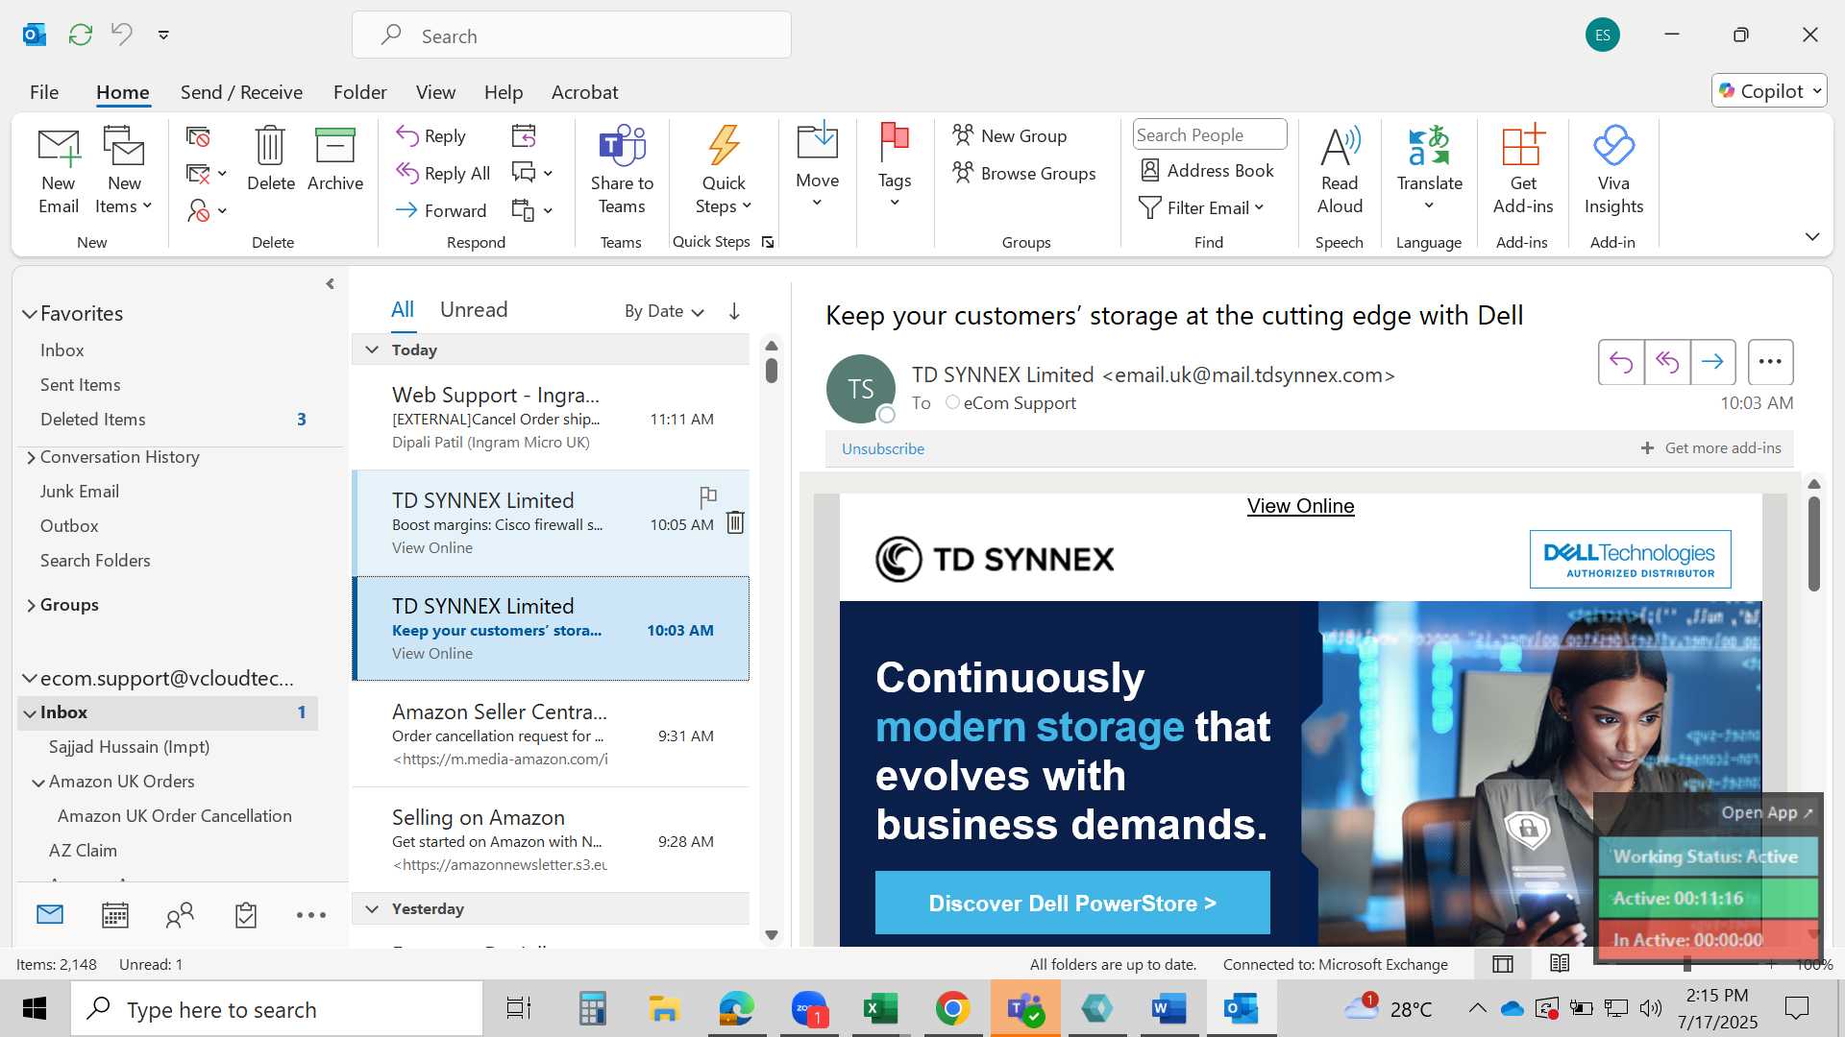Click the Ignore conversation icon

tap(198, 136)
